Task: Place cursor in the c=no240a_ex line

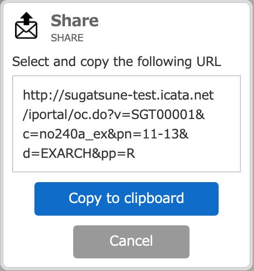Action: coord(106,135)
